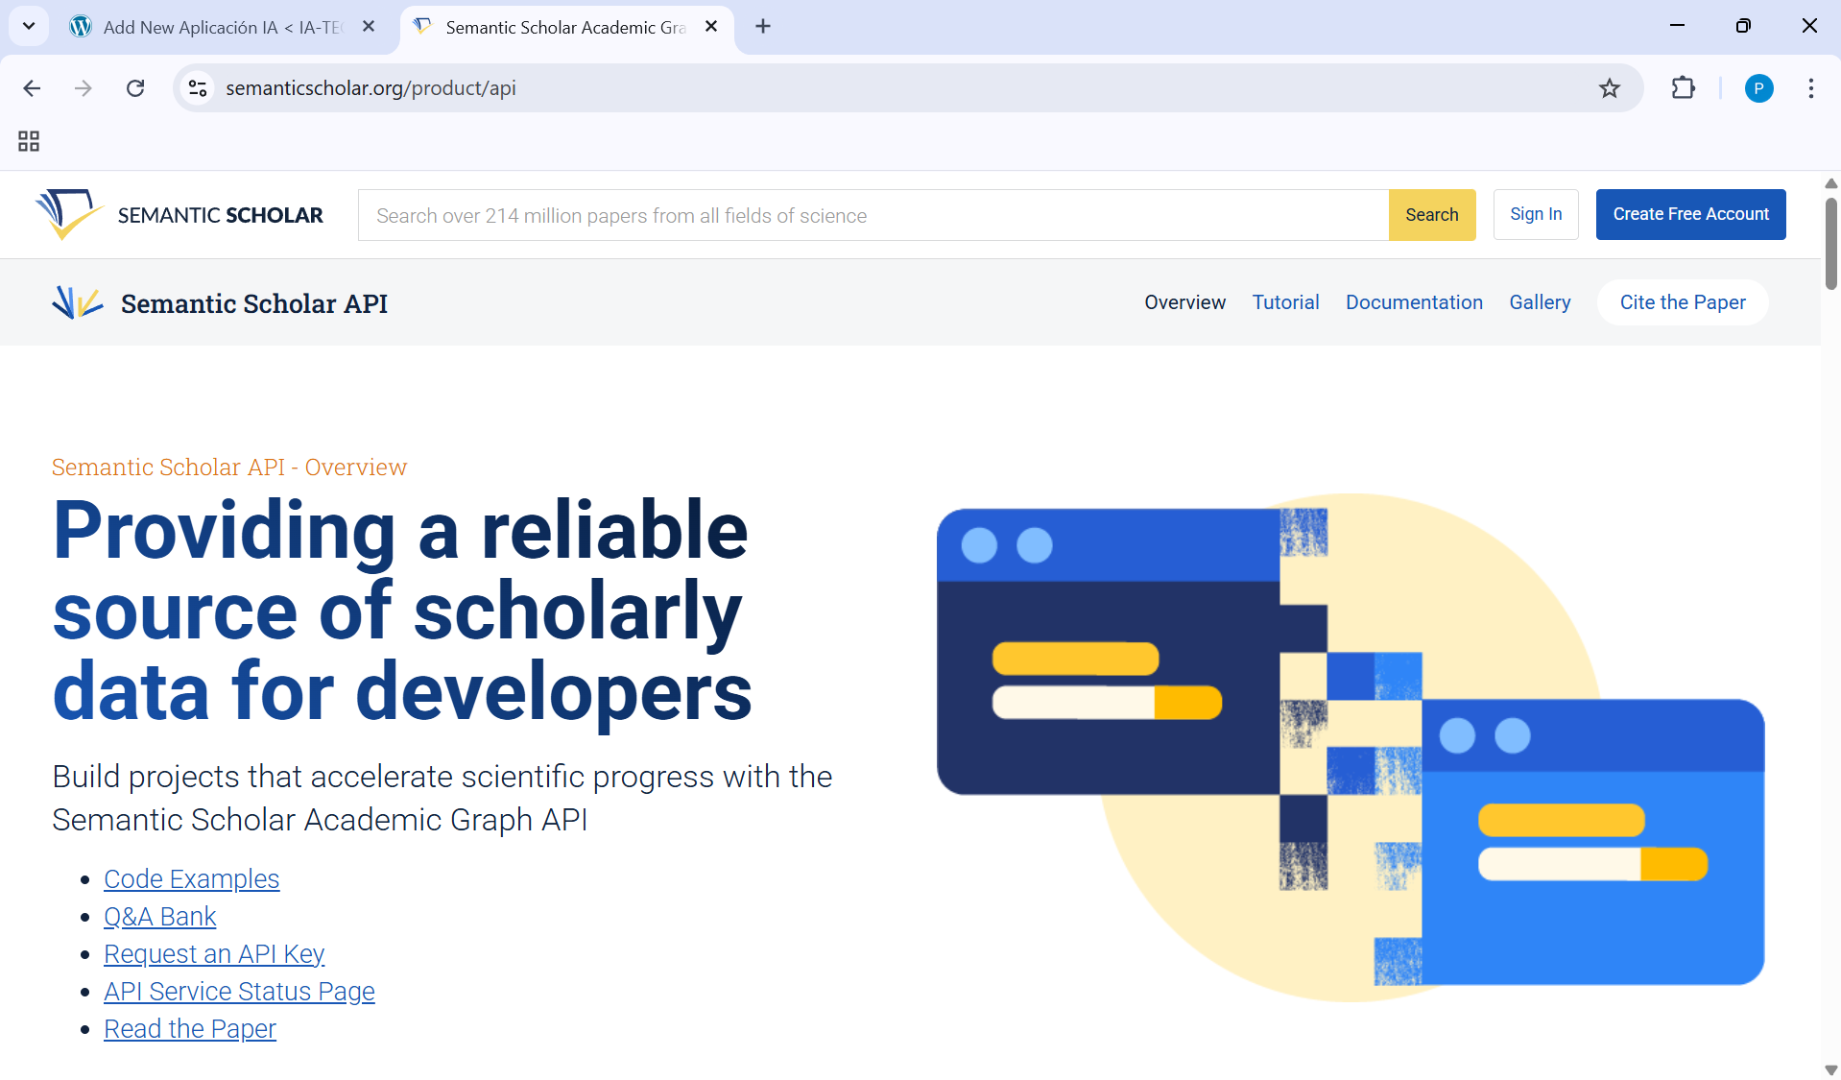Open the Documentation nav item
Screen dimensions: 1841x1080
1414,302
